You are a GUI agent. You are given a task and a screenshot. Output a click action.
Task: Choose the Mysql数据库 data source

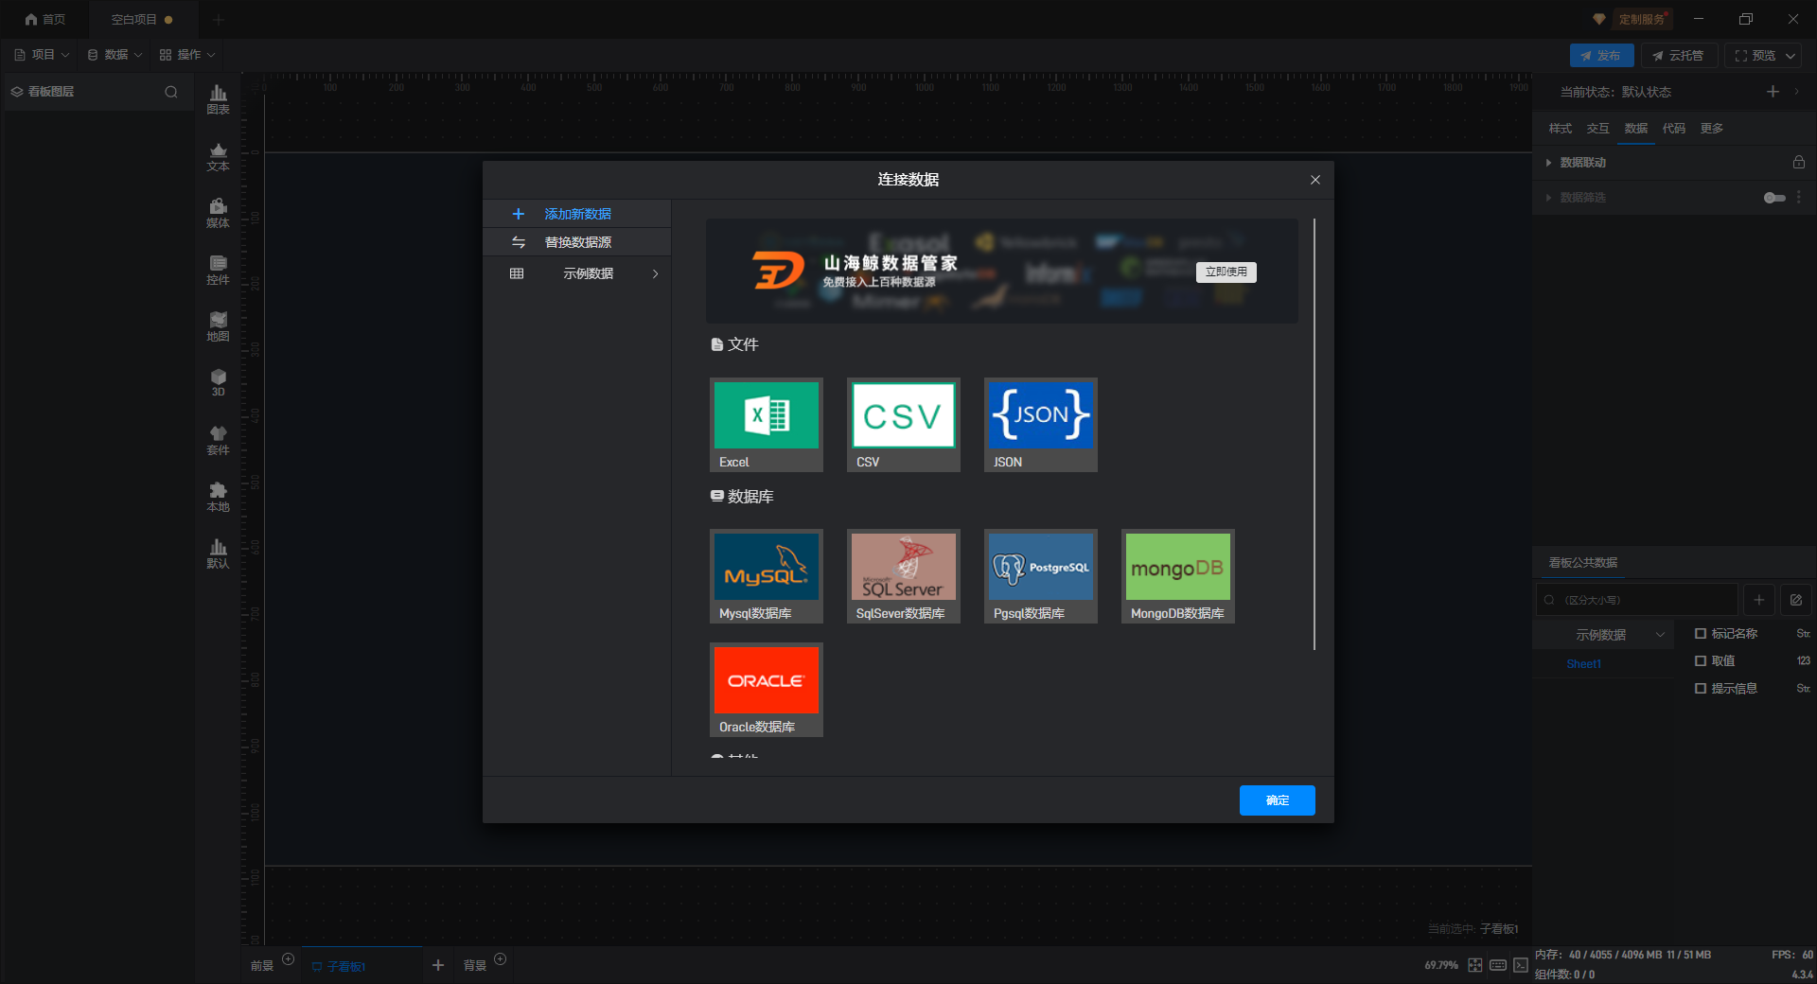[767, 576]
